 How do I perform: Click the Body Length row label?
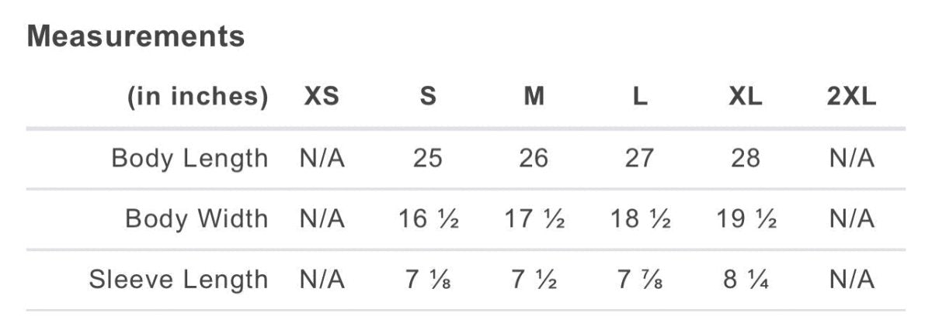tap(190, 158)
